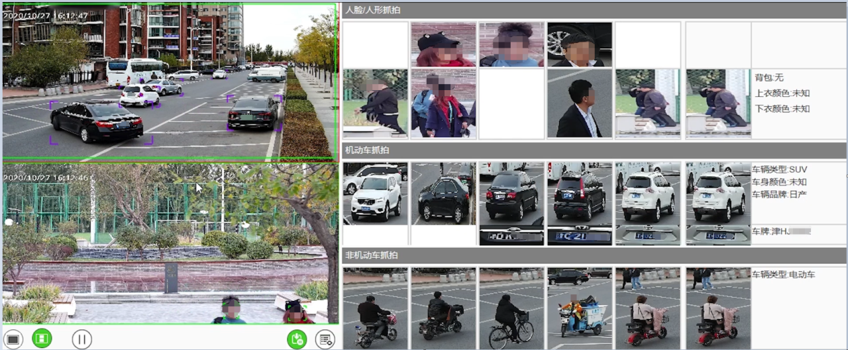The image size is (848, 350).
Task: Switch to single-window view layout
Action: (x=14, y=339)
